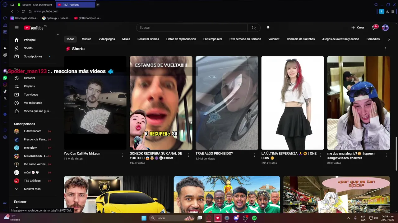Open the yellow Lamborghini video thumbnail
The width and height of the screenshot is (398, 223).
[x=117, y=195]
